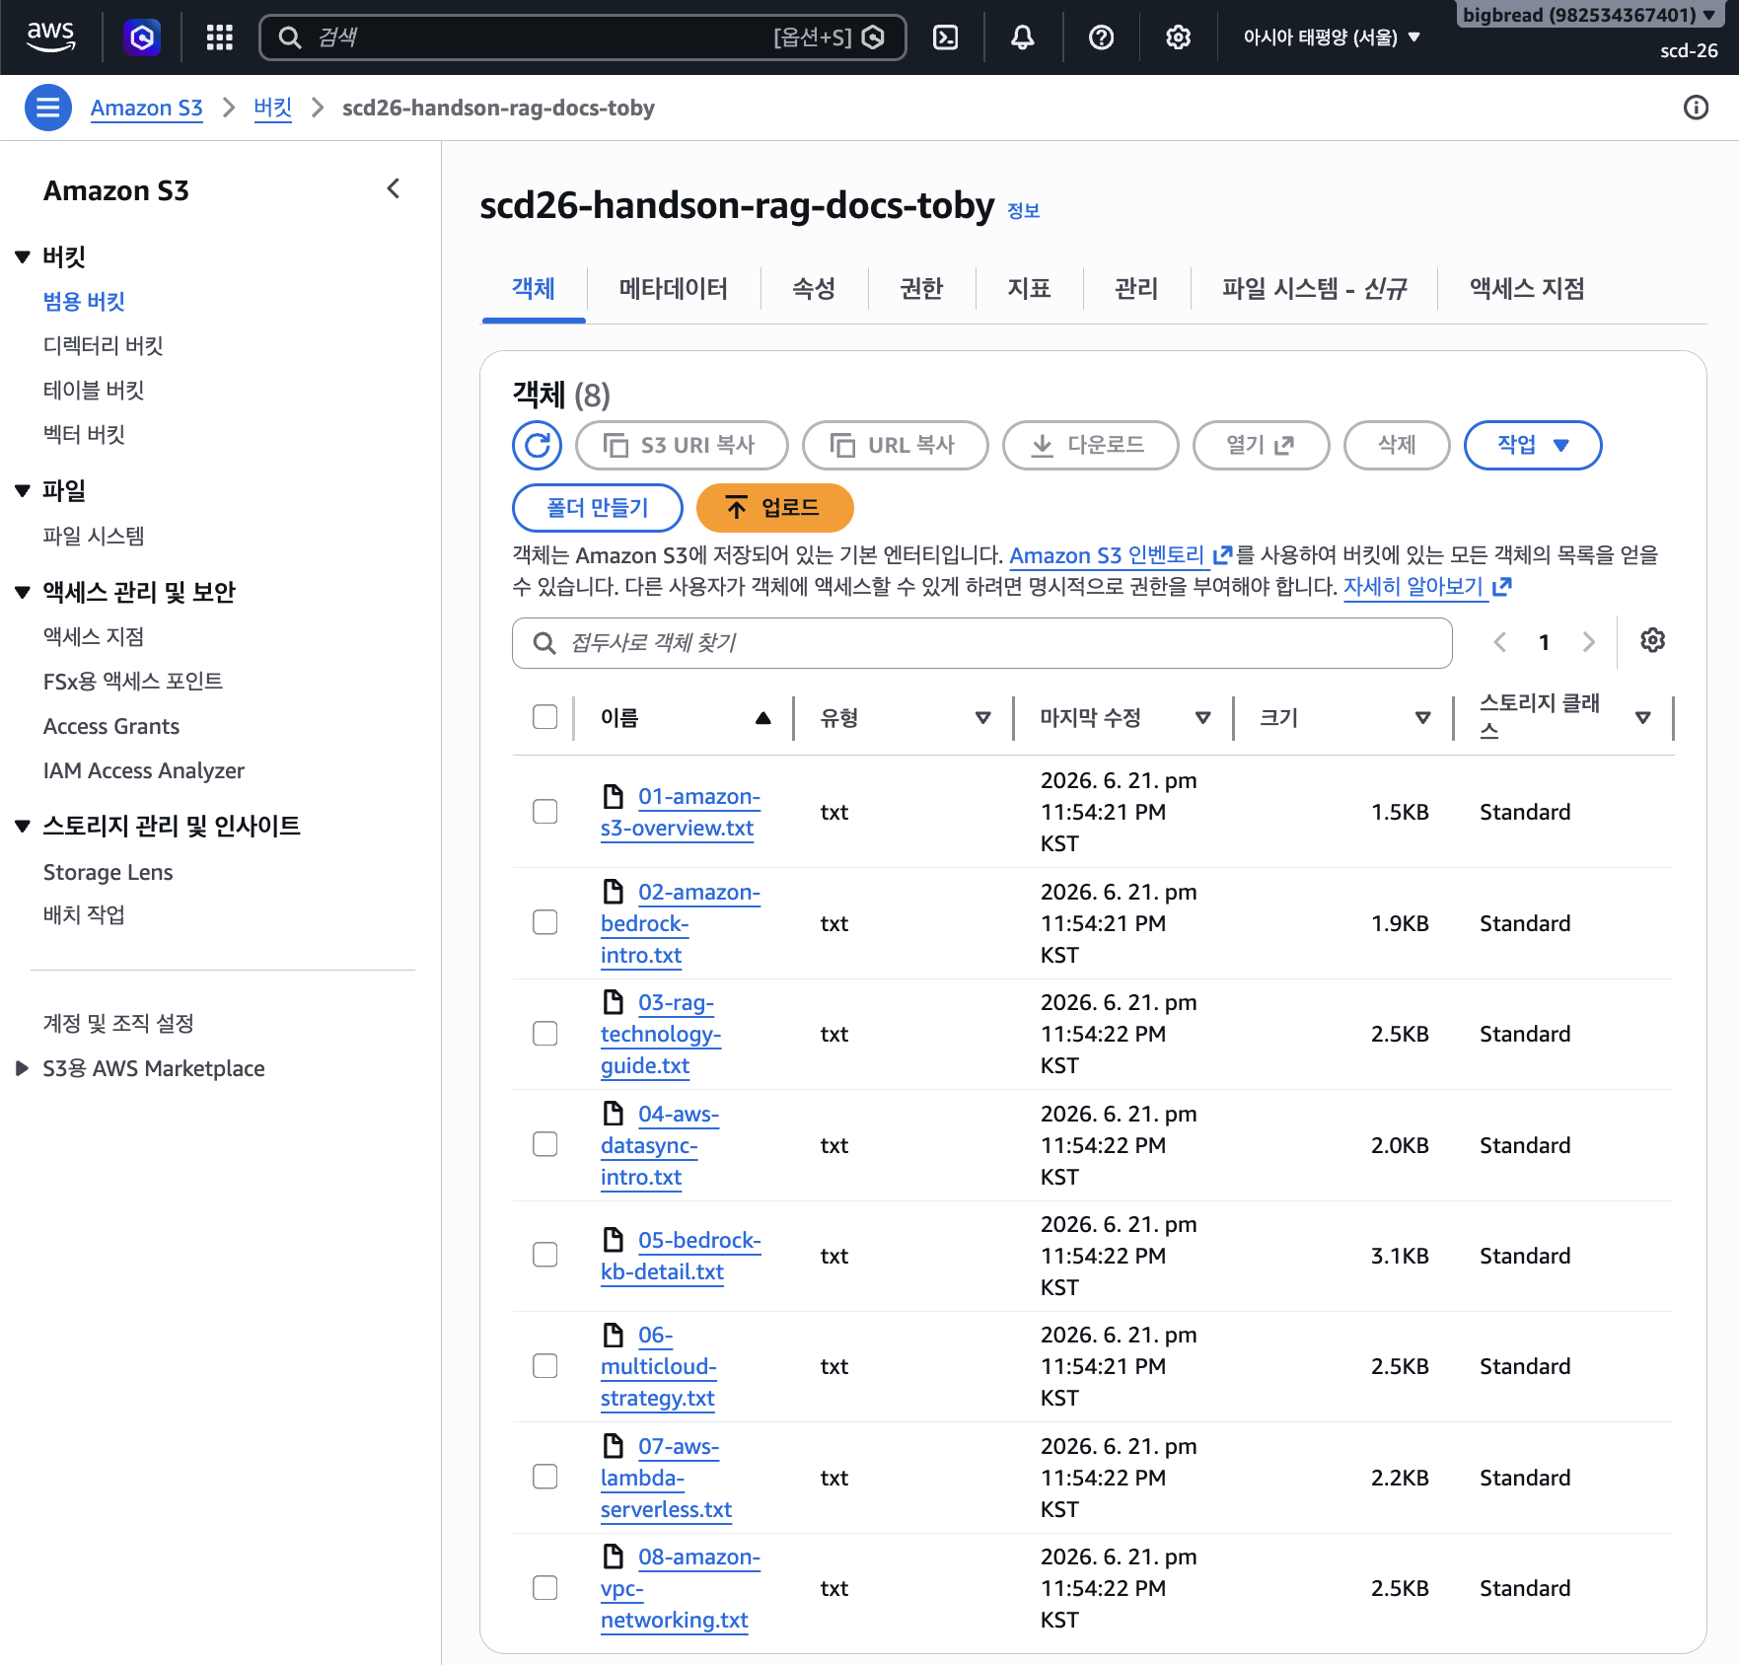Image resolution: width=1739 pixels, height=1665 pixels.
Task: Sort by 마지막 수정 column arrow
Action: coord(1202,718)
